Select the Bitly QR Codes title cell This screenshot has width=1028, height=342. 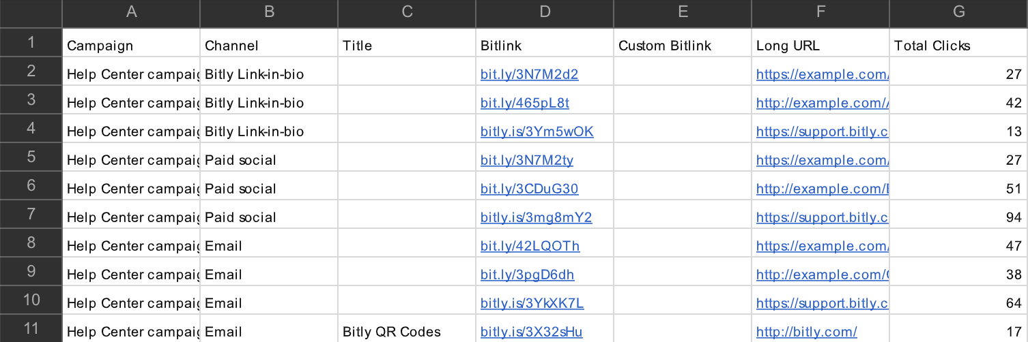(x=407, y=328)
